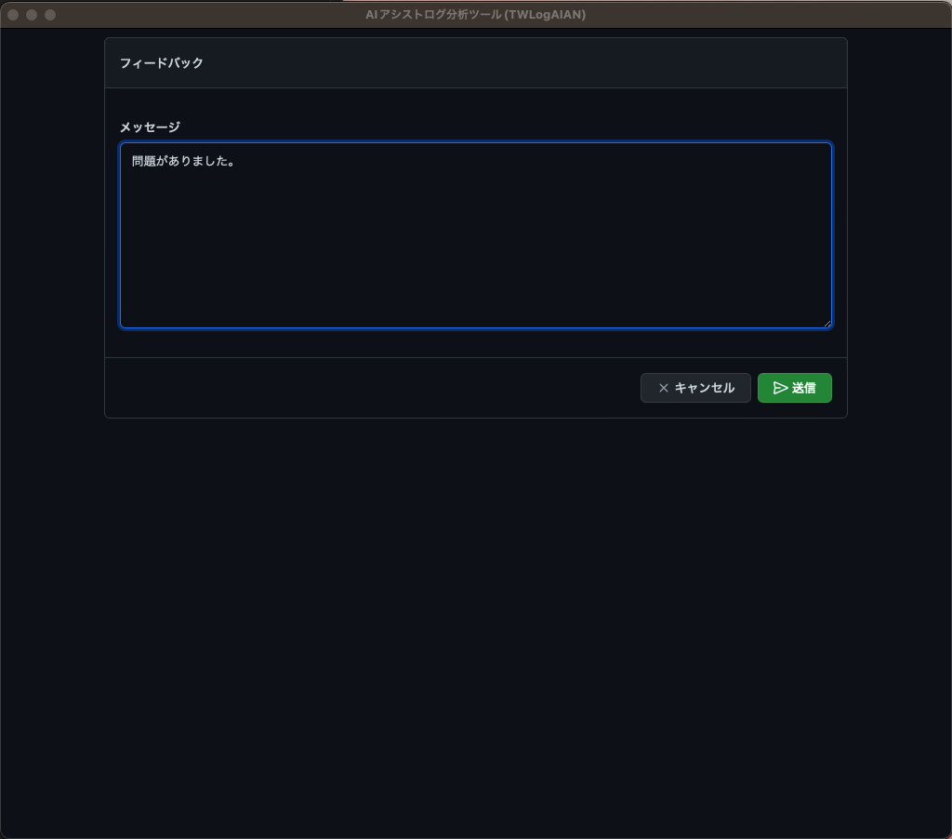Place cursor before 問題 in the message
Viewport: 952px width, 839px height.
(132, 162)
